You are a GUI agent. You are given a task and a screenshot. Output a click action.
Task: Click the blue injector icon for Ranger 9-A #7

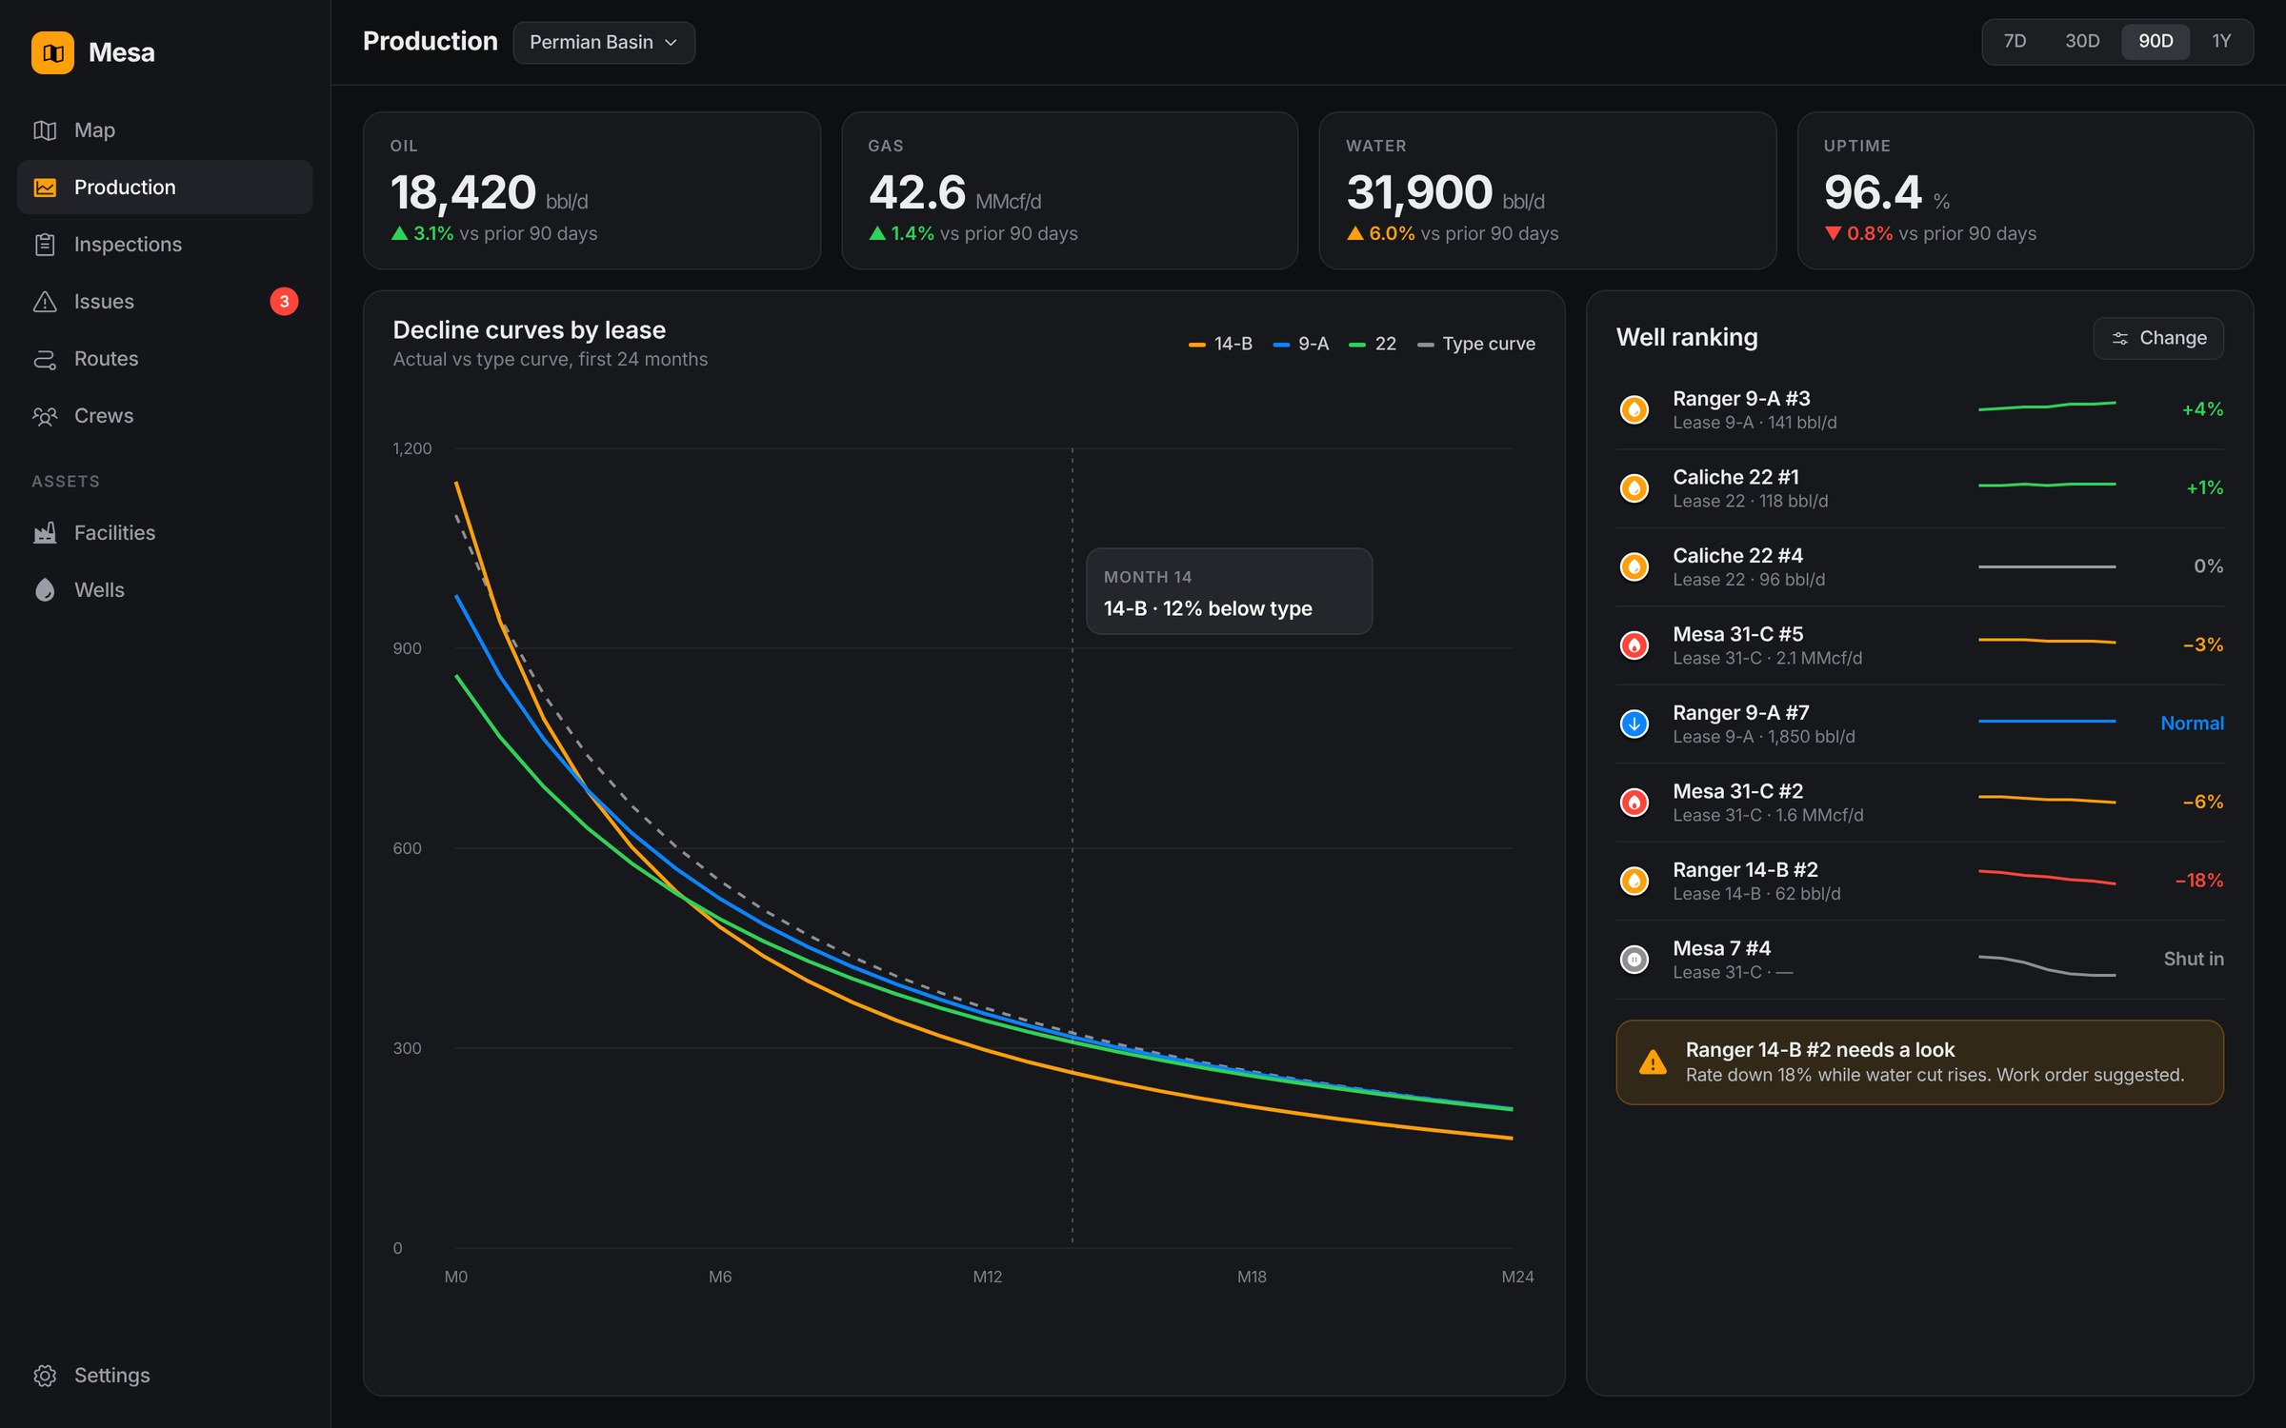[x=1634, y=724]
